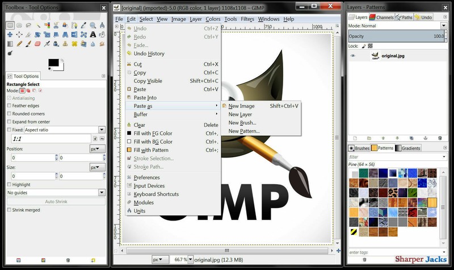Select the Pencil tool
The image size is (454, 270).
point(19,44)
